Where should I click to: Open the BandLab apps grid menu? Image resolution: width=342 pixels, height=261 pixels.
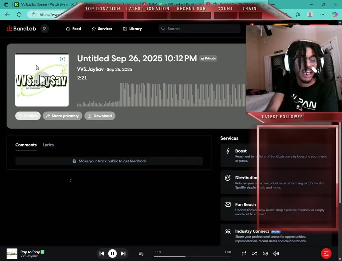[45, 29]
